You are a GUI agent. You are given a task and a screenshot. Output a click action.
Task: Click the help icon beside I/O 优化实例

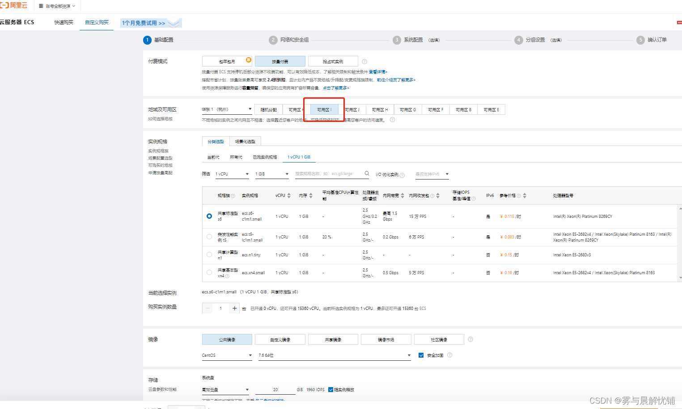pyautogui.click(x=402, y=175)
